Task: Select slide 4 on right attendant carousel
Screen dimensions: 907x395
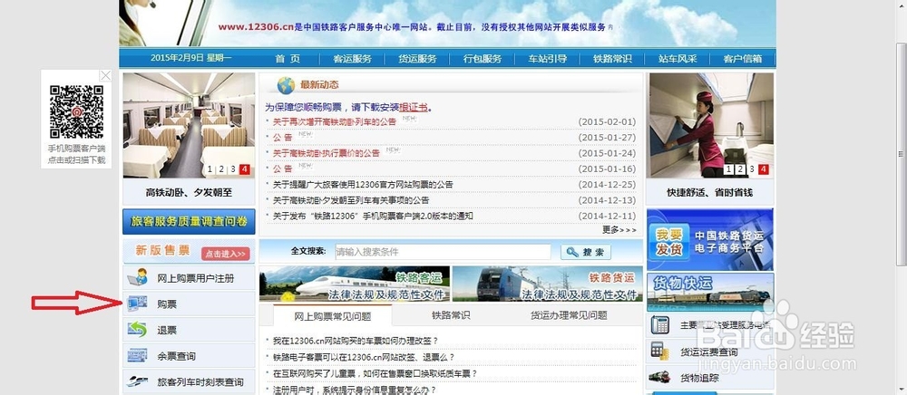Action: click(x=763, y=169)
